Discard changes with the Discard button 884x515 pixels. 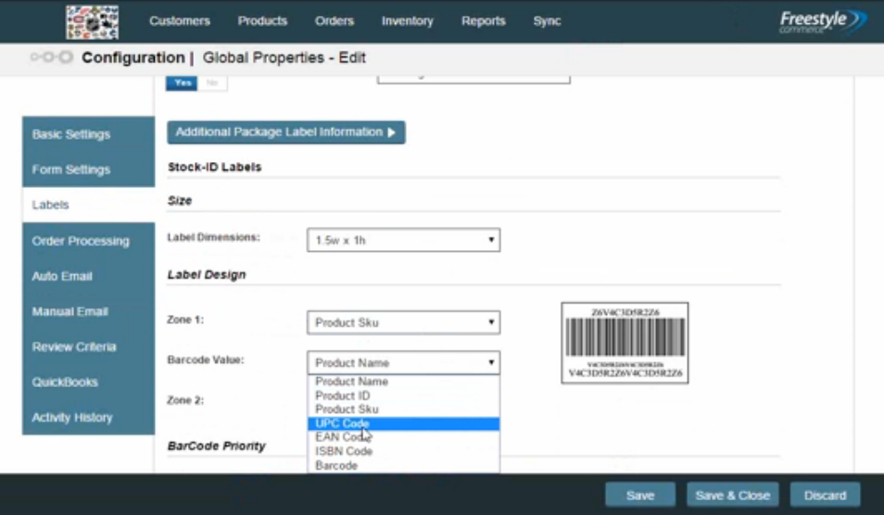coord(825,496)
